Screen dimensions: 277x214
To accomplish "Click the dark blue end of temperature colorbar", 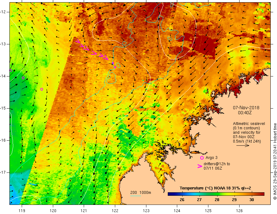I will tap(171, 194).
